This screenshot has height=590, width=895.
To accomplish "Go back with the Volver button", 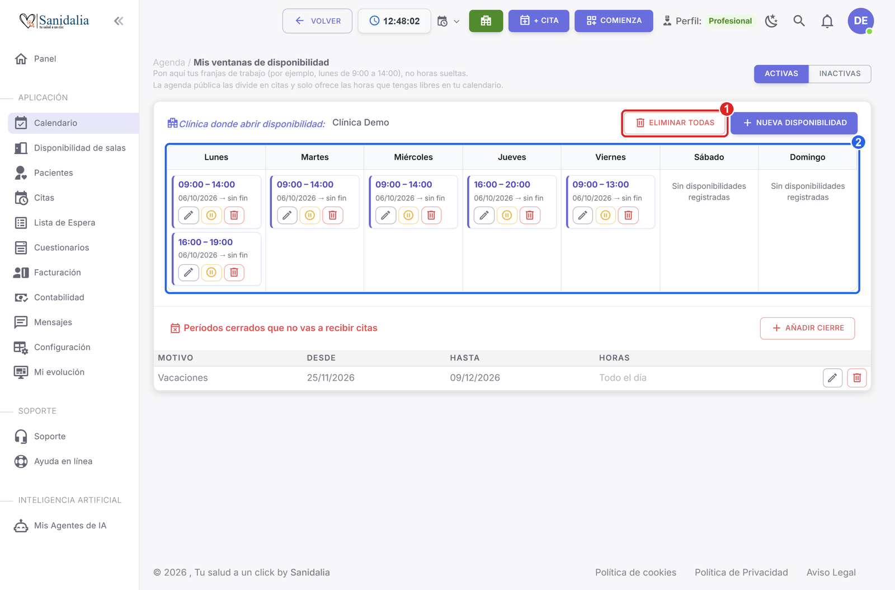I will (x=318, y=21).
